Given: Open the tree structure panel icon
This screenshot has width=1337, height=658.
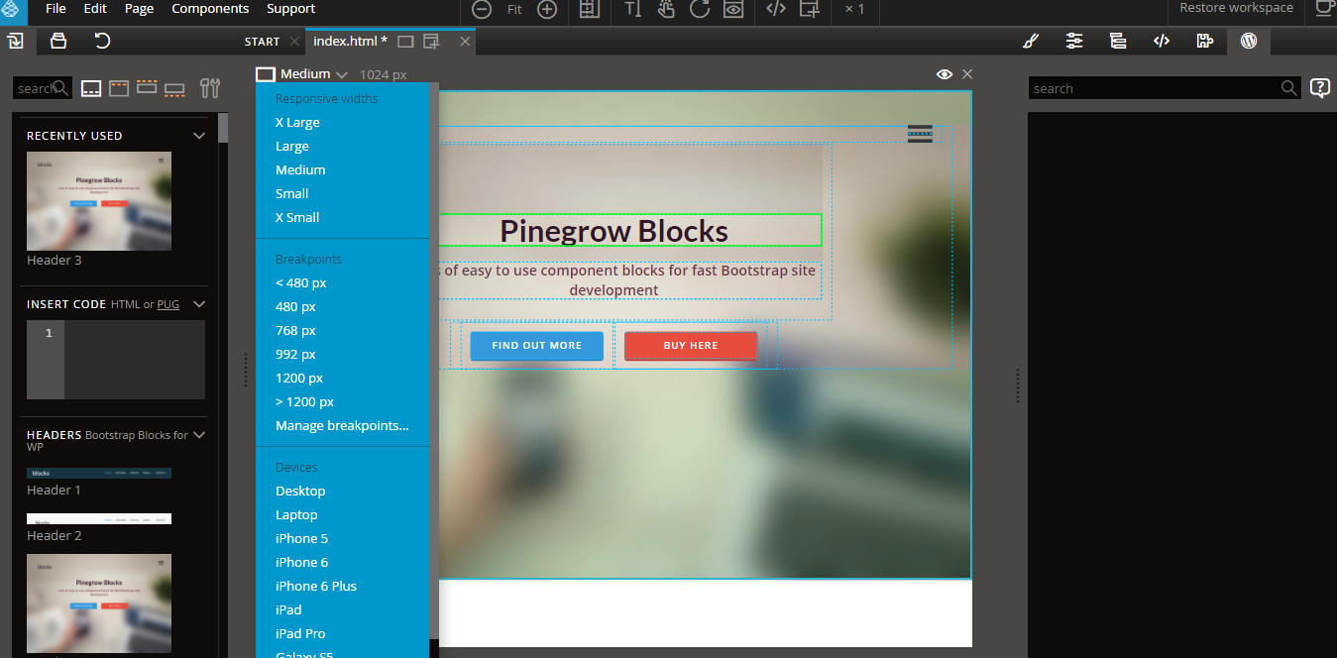Looking at the screenshot, I should pyautogui.click(x=1118, y=42).
